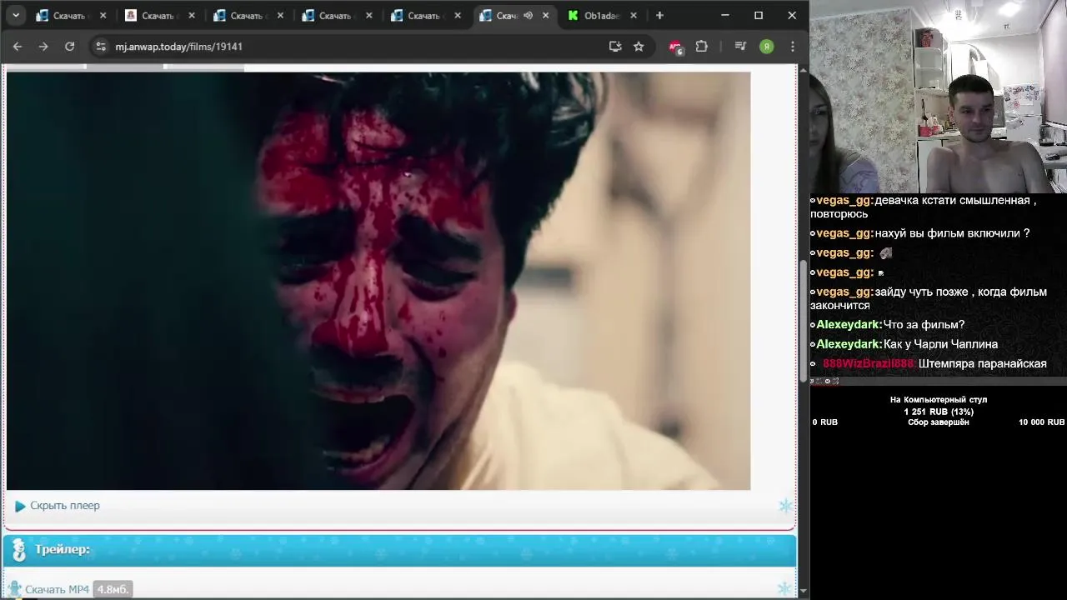Open the tab search dropdown in Chrome
The width and height of the screenshot is (1067, 600).
[x=16, y=15]
